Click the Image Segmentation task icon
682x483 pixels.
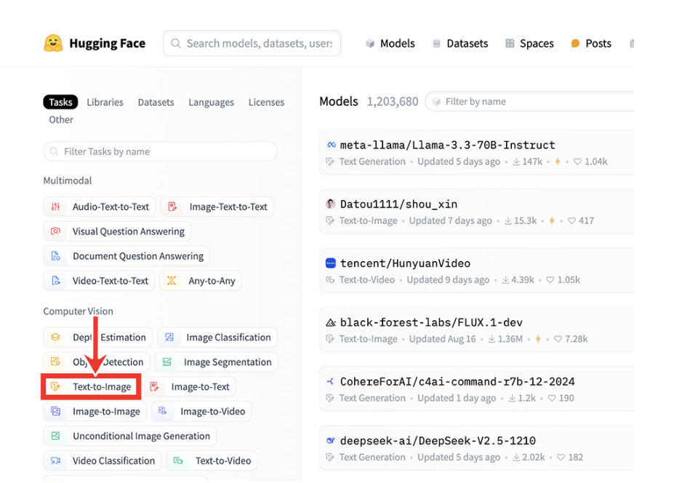click(167, 362)
